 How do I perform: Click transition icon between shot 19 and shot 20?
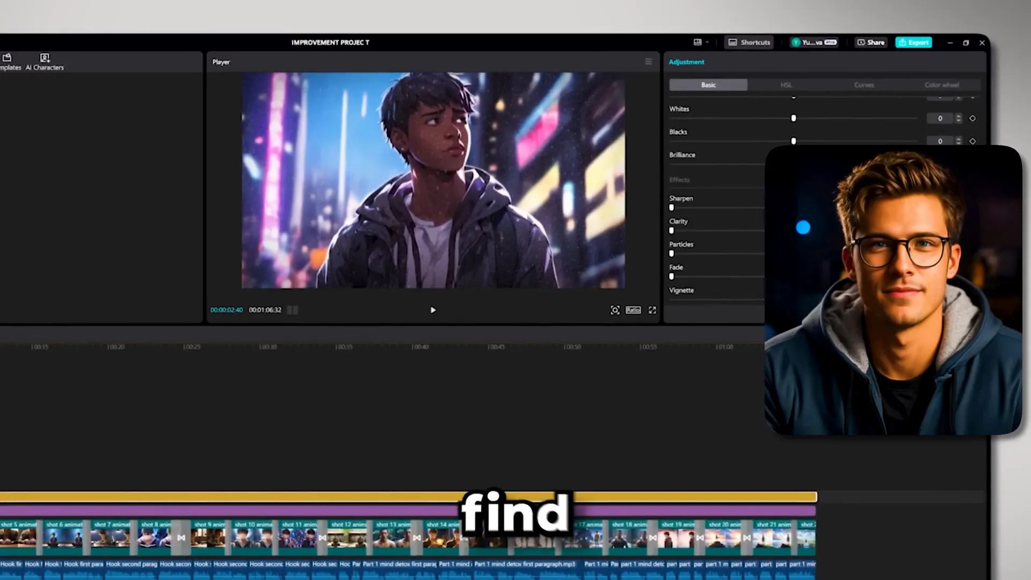coord(700,538)
